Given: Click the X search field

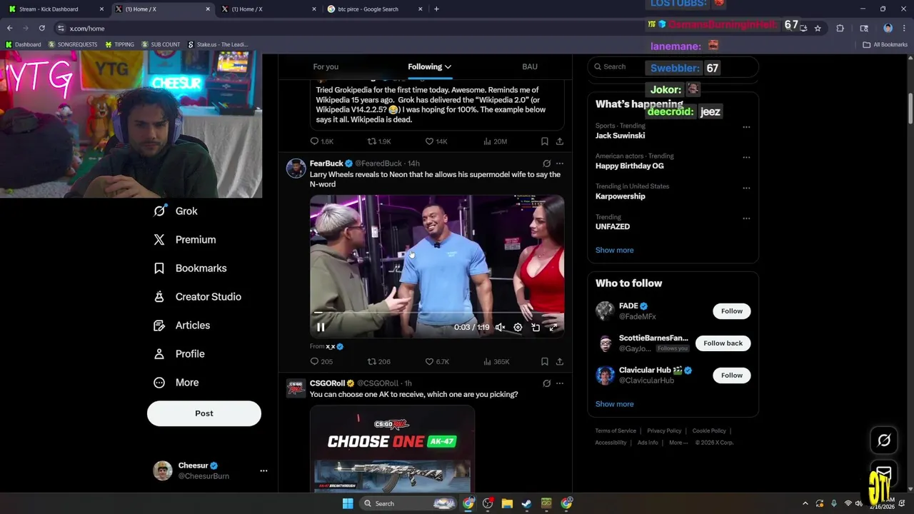Looking at the screenshot, I should 673,66.
